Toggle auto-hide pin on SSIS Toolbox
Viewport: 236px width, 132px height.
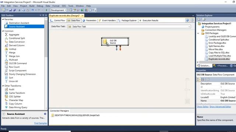[43, 15]
